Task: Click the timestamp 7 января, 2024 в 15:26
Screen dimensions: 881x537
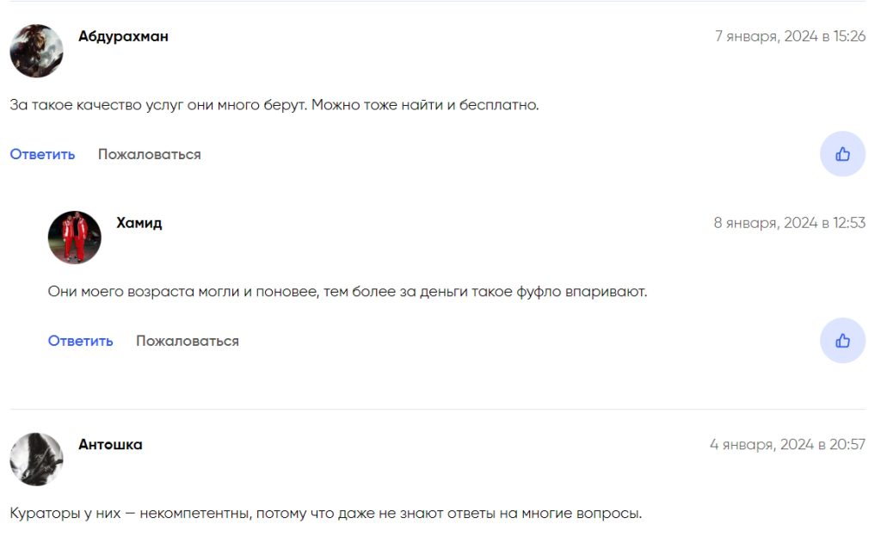Action: 790,36
